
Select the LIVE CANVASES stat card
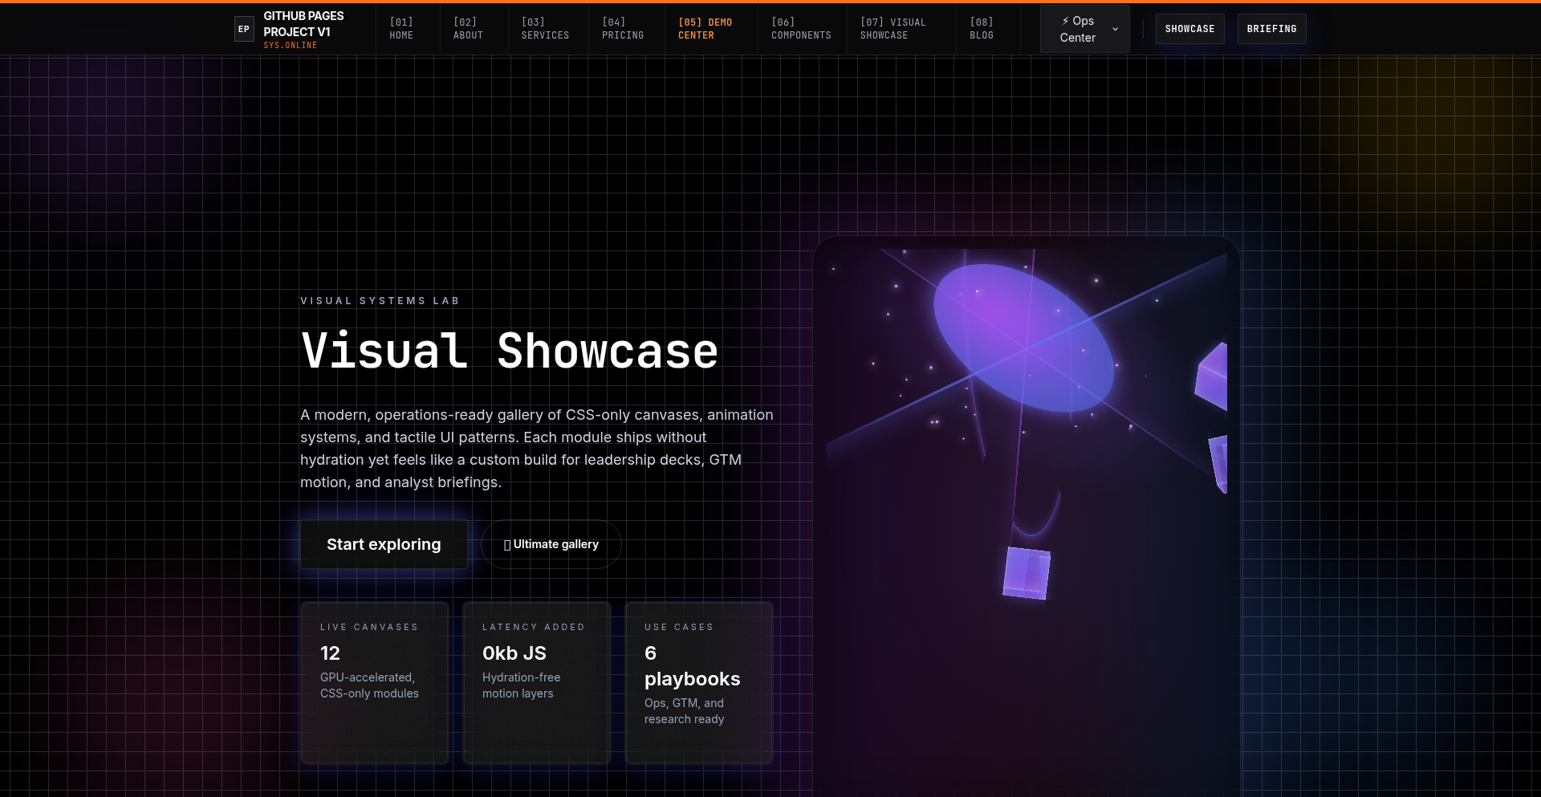374,682
